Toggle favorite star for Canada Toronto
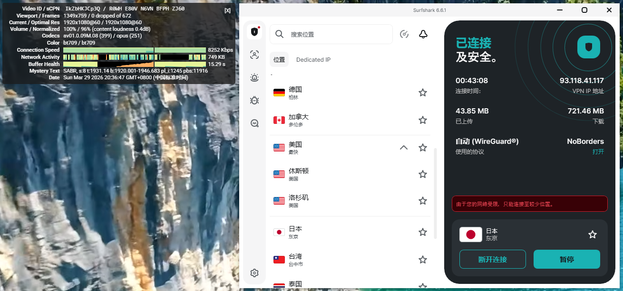 [x=422, y=120]
